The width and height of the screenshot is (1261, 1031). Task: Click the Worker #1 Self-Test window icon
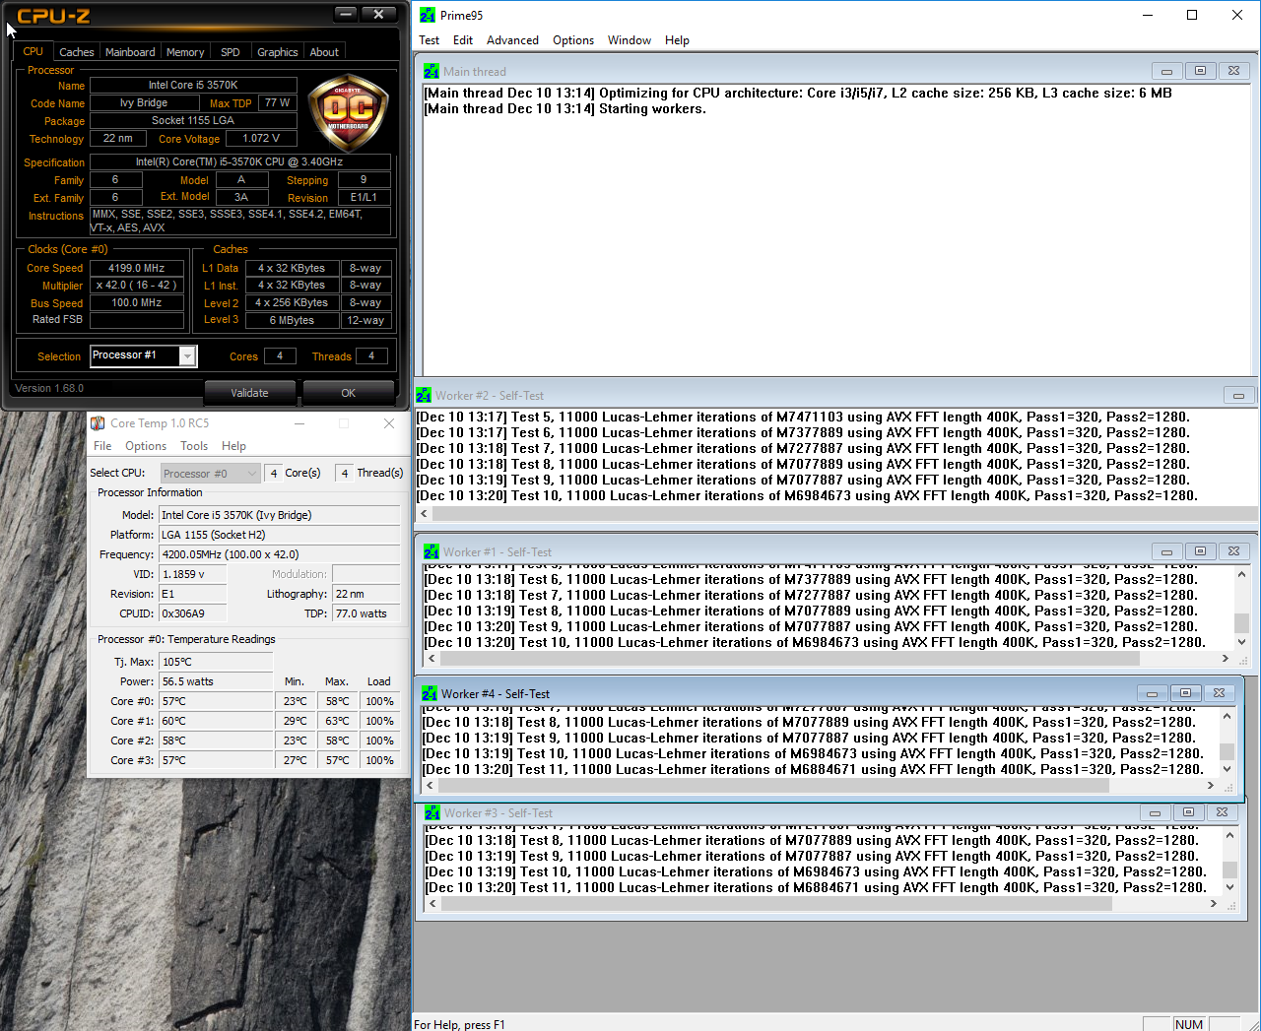[x=431, y=551]
